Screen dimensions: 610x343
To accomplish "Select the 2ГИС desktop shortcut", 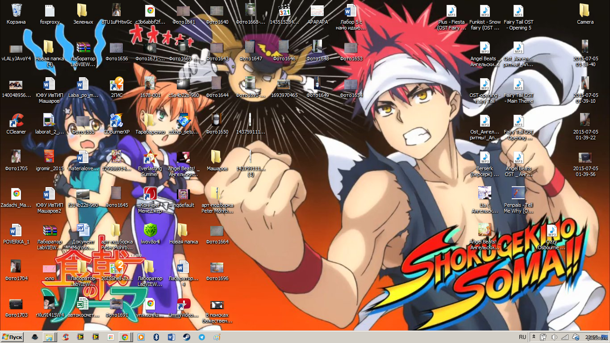I will [117, 84].
